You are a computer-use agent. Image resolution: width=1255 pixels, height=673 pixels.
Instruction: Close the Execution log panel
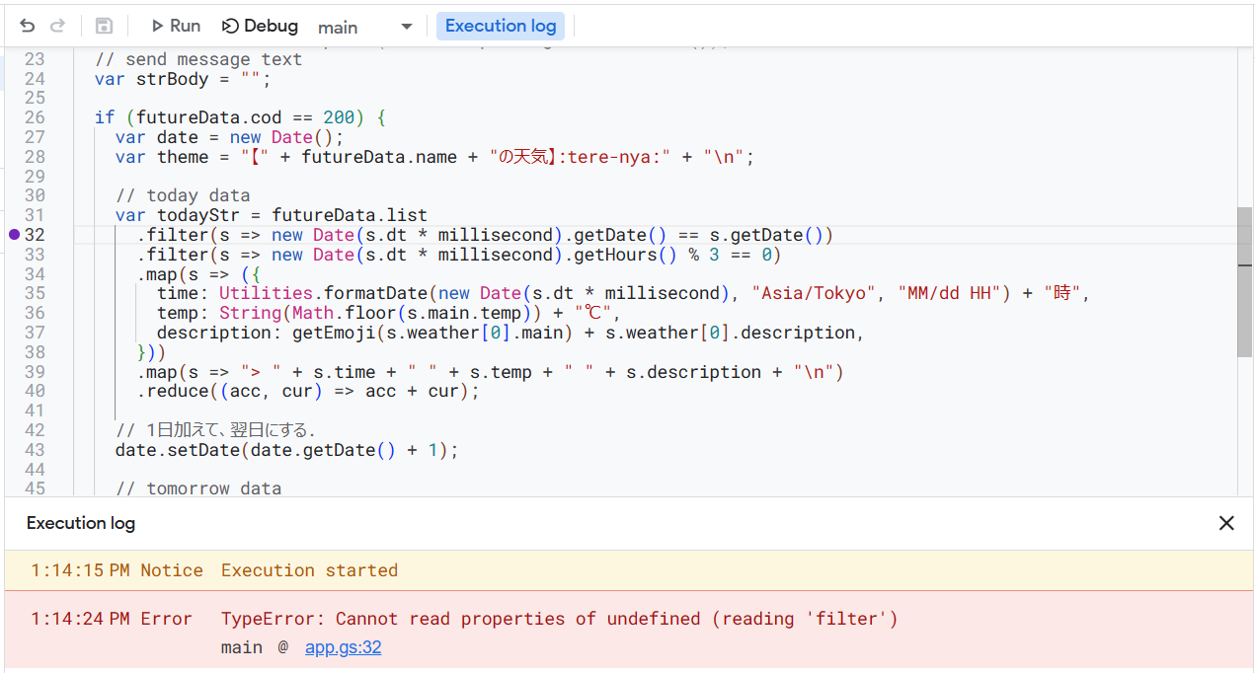(1226, 523)
